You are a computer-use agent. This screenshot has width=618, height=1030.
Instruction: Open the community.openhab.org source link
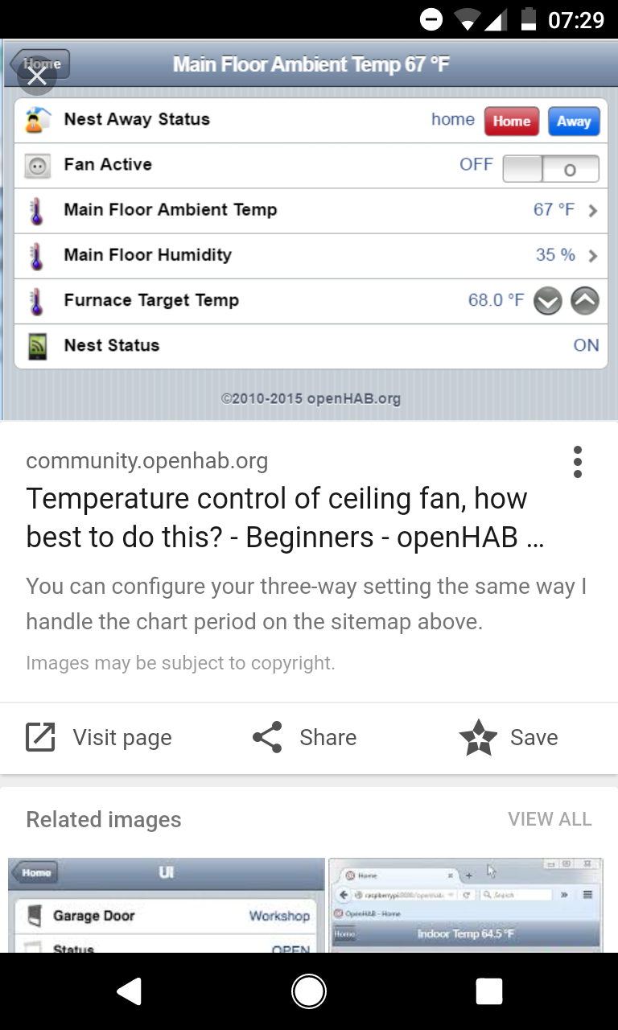click(146, 461)
